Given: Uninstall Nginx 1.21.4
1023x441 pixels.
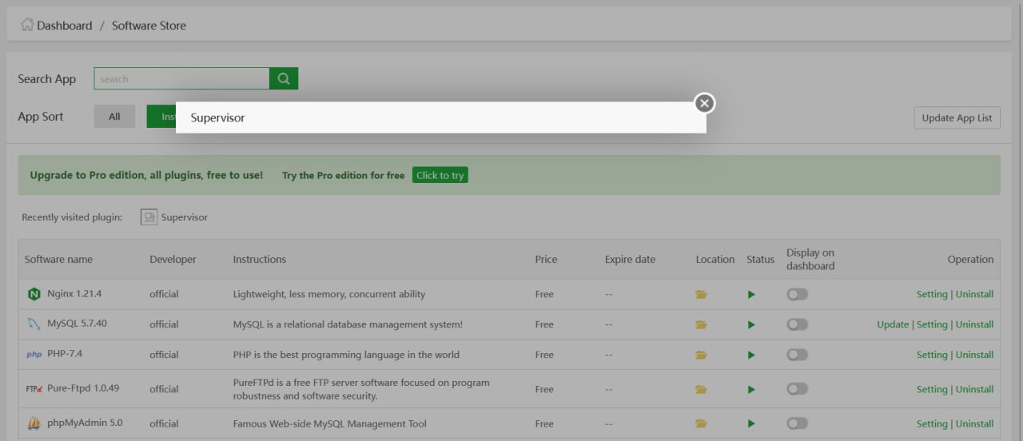Looking at the screenshot, I should [x=975, y=294].
